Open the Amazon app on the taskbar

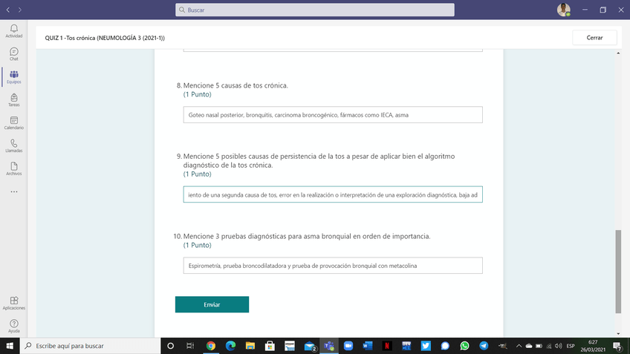(289, 346)
